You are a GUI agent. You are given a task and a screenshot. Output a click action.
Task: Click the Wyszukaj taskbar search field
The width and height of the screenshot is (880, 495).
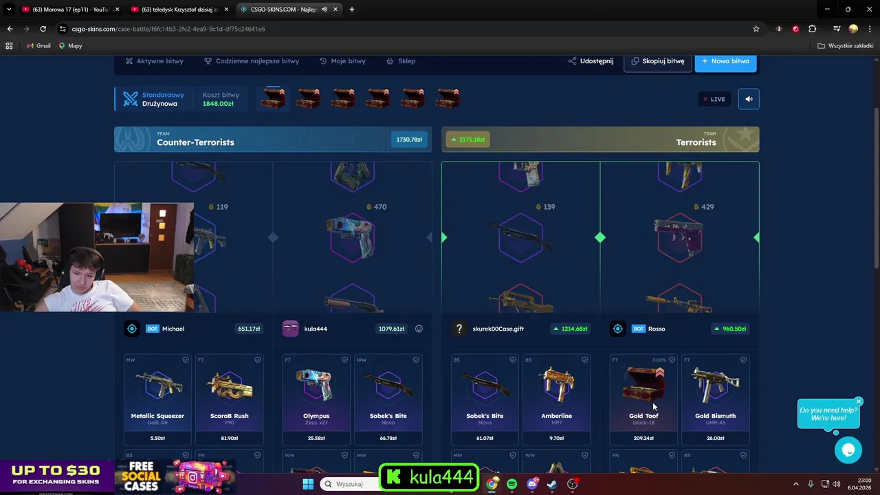(x=351, y=484)
